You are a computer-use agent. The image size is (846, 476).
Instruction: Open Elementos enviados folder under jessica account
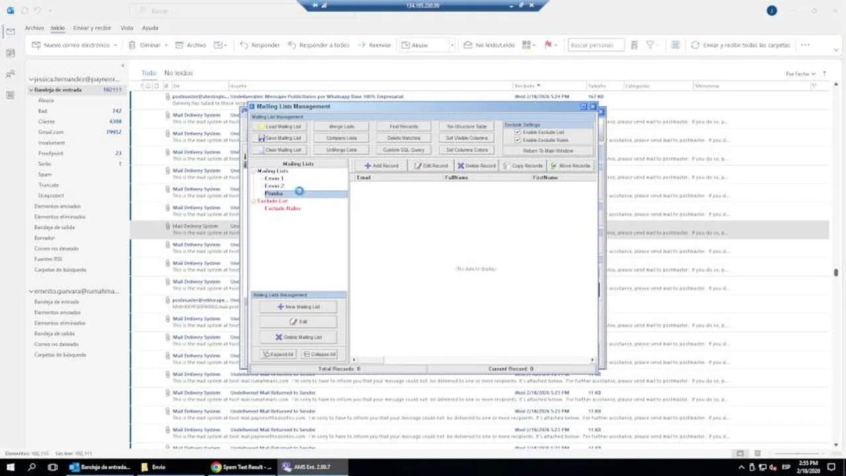point(58,206)
